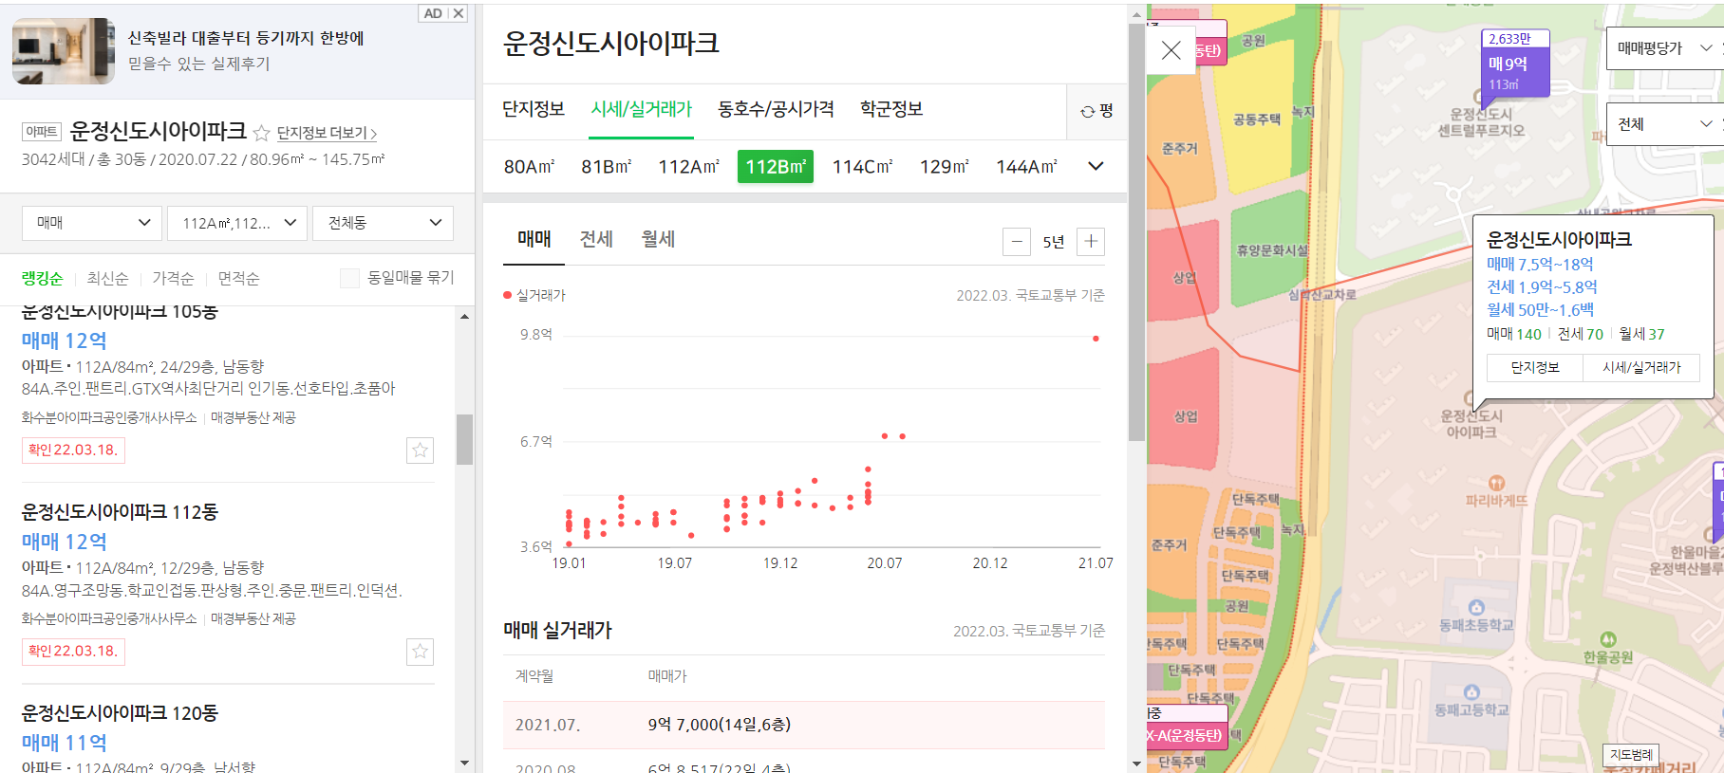Show 전세 price chart
The width and height of the screenshot is (1724, 773).
click(x=596, y=239)
